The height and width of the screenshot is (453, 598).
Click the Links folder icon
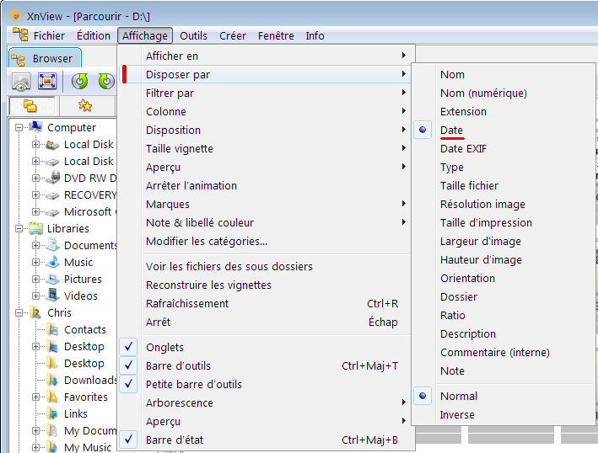tap(52, 413)
